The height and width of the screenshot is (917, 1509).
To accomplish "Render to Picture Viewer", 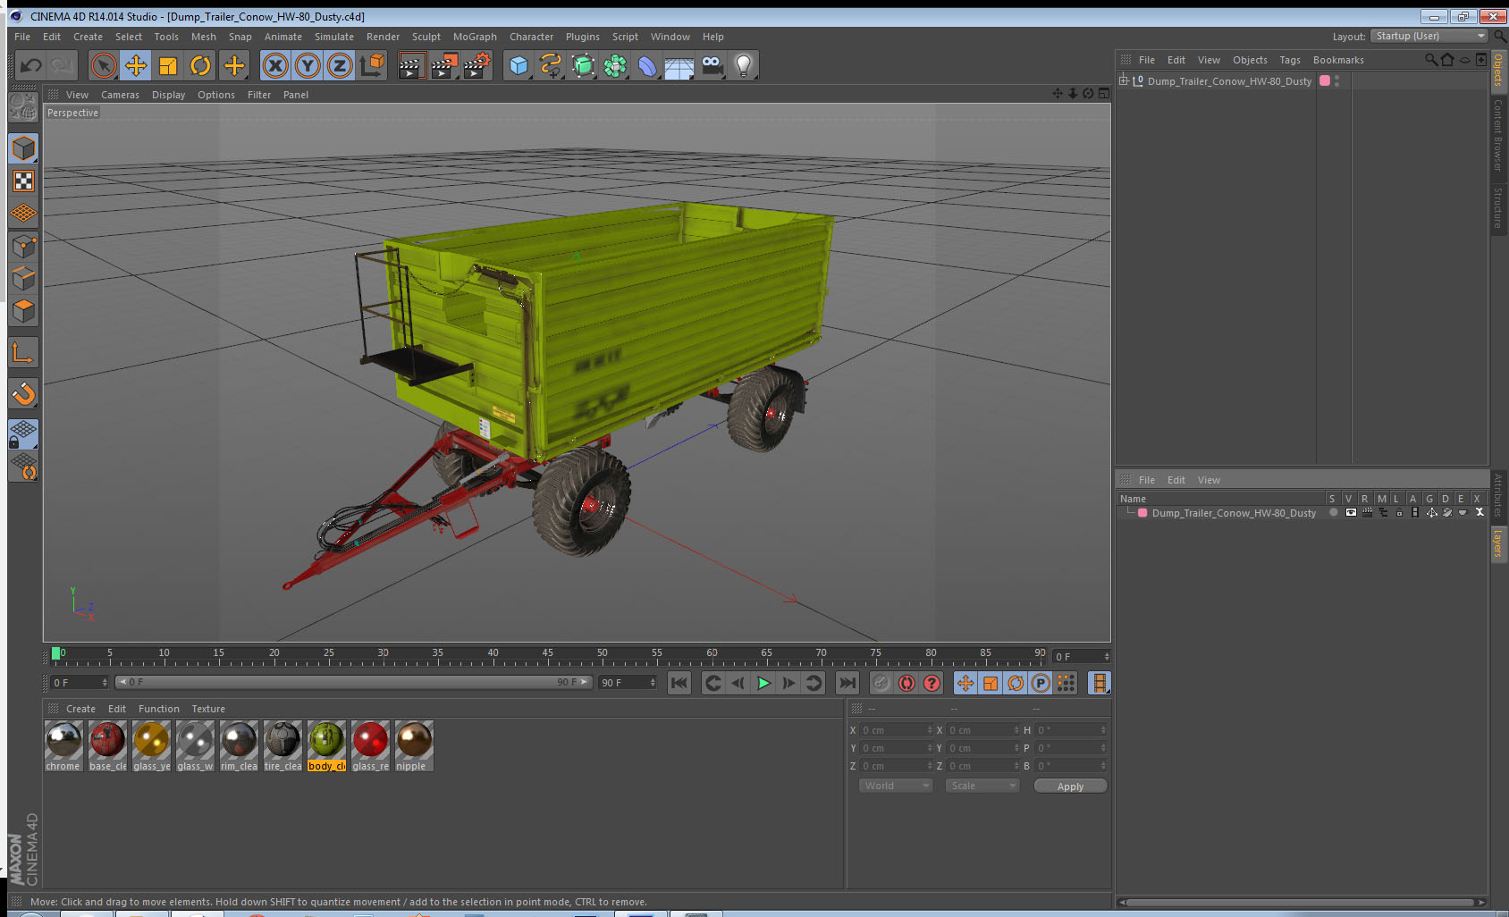I will pyautogui.click(x=443, y=65).
